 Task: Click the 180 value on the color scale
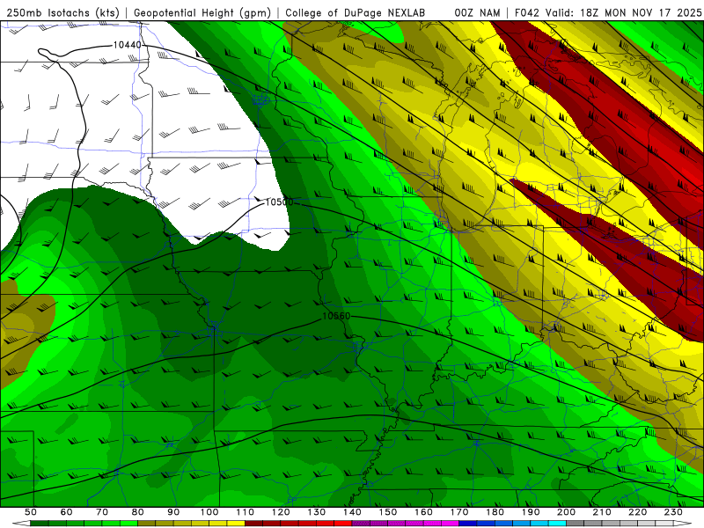495,512
